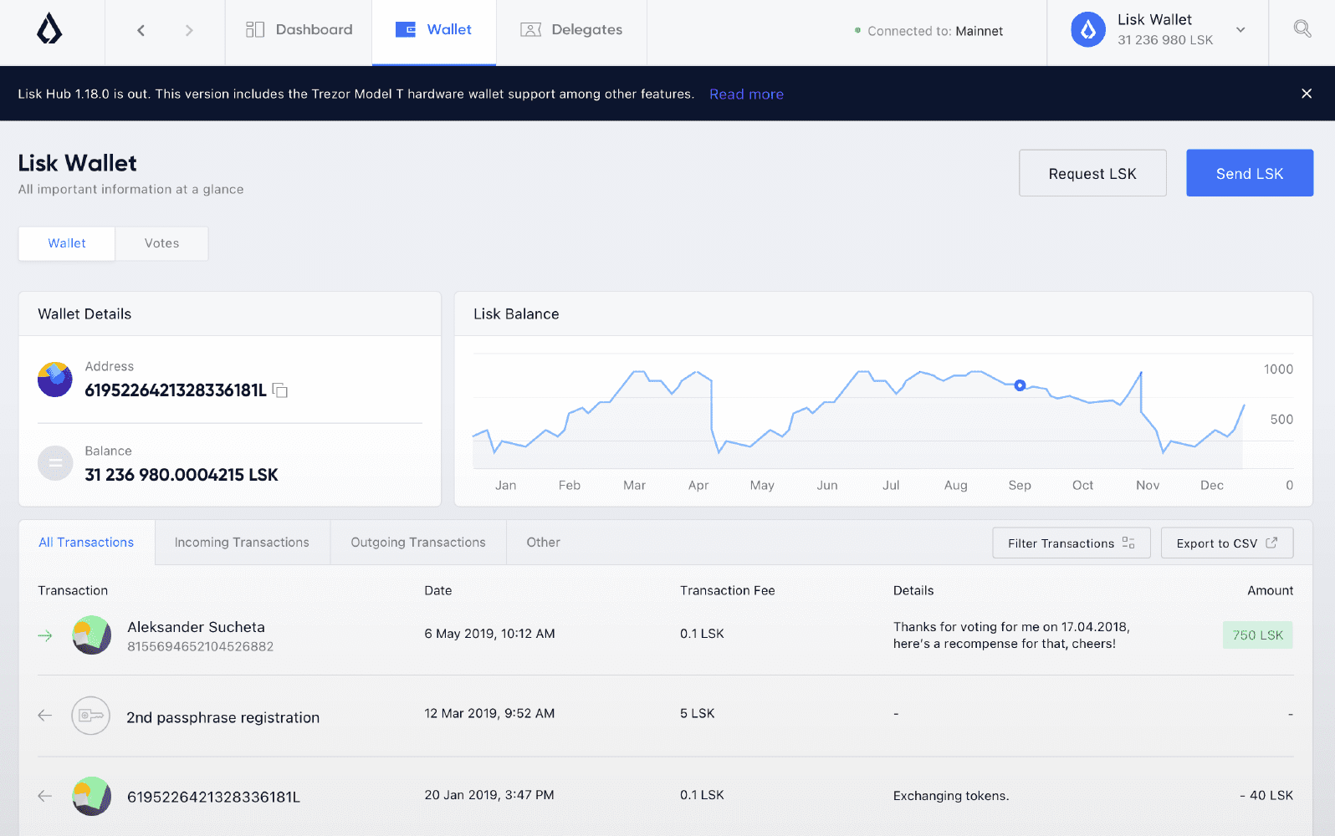This screenshot has width=1335, height=836.
Task: Click the '- 40 LSK' amount
Action: (1266, 796)
